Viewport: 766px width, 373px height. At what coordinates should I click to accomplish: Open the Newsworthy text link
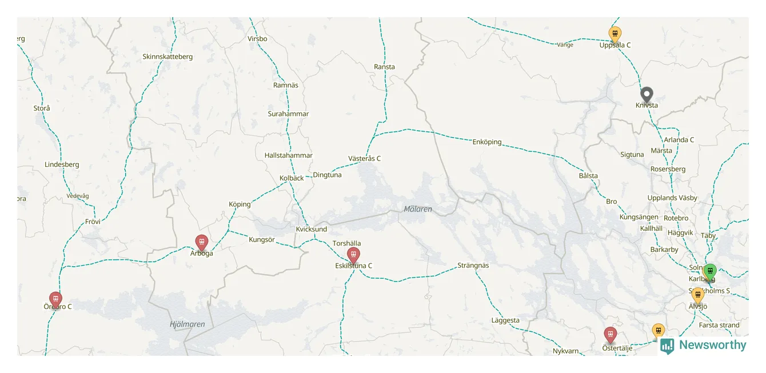(x=712, y=345)
